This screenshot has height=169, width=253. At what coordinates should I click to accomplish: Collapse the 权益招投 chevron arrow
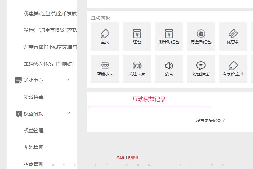pos(69,113)
